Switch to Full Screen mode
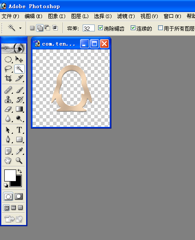 point(20,208)
